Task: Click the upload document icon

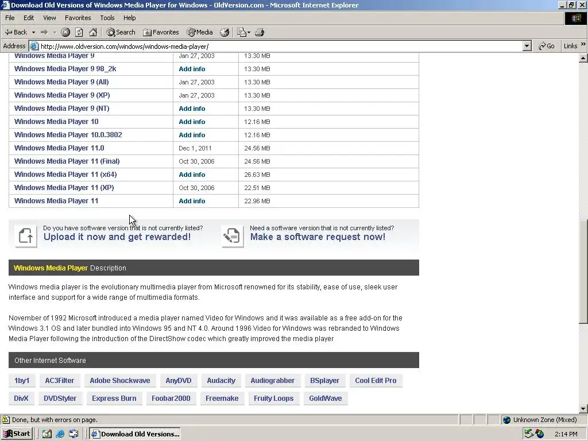Action: click(25, 236)
